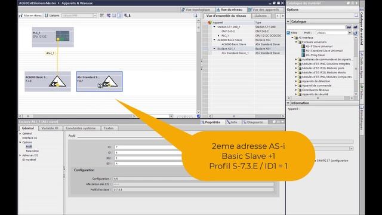This screenshot has height=215, width=382.
Task: Click the profile settings icon beside Profil dropdown
Action: (x=355, y=33)
